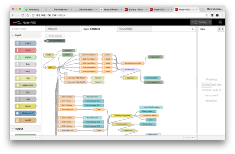Collapse all palette categories with up arrow
Screen dimensions: 235x154
click(34, 137)
